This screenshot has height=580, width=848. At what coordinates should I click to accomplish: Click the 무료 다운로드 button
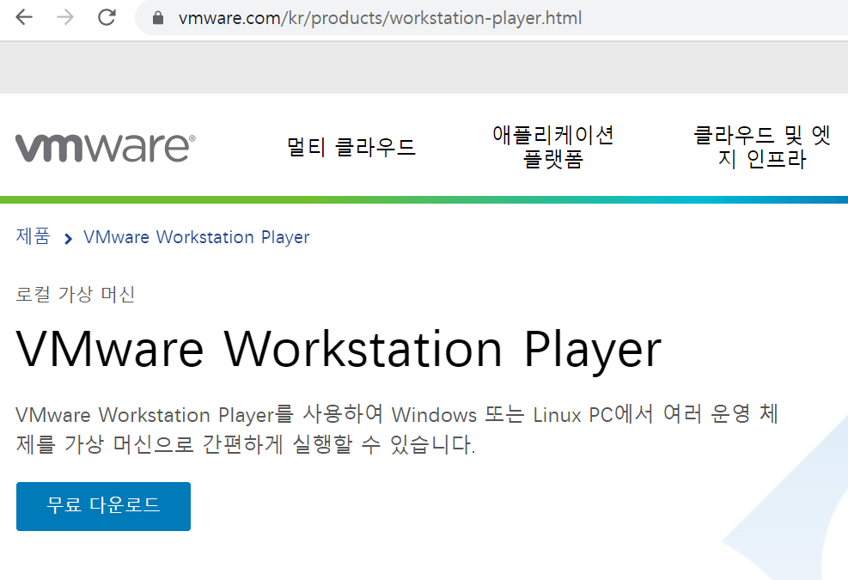(103, 506)
